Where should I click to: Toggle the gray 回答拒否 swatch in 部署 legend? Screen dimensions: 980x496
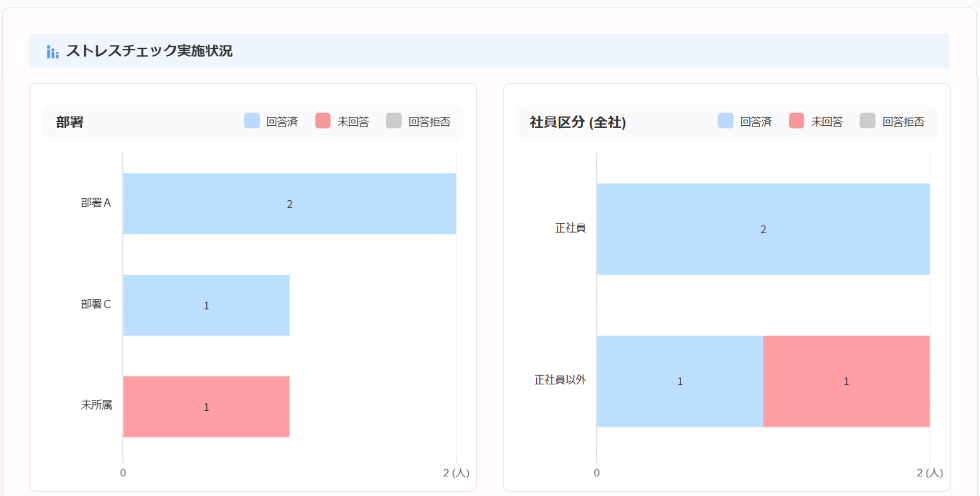394,121
